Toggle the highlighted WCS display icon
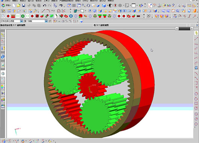The height and width of the screenshot is (143, 199). (150, 6)
